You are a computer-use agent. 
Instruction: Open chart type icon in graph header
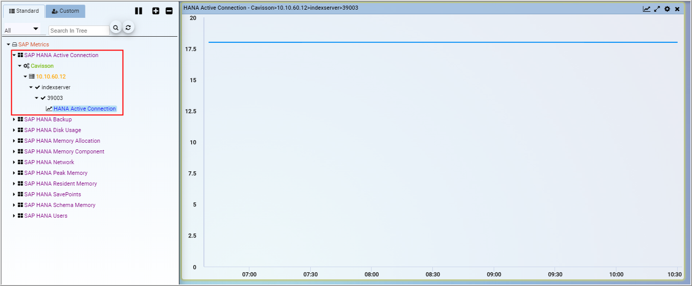pyautogui.click(x=647, y=9)
